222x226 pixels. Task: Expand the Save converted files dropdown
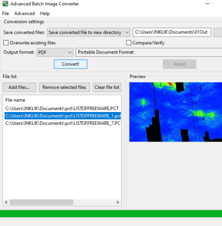click(x=89, y=32)
